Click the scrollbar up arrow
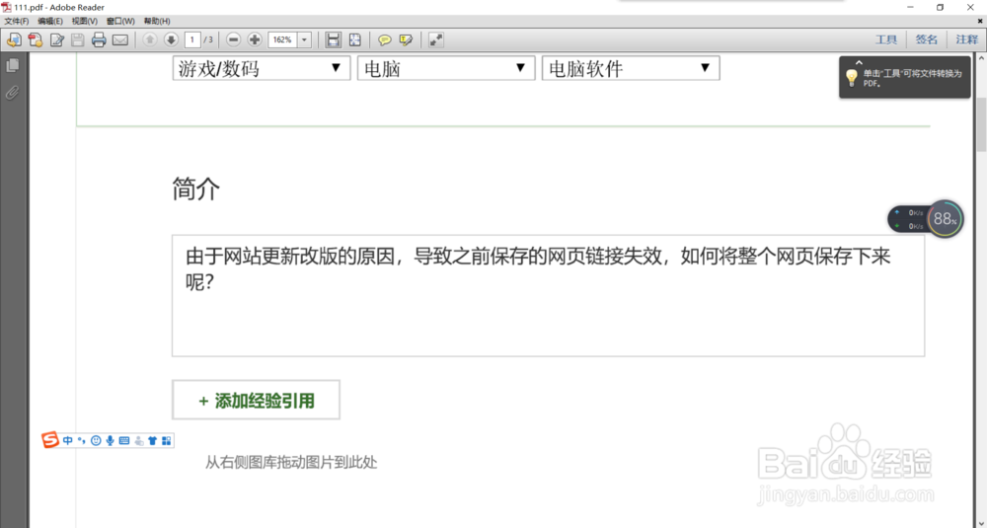987x528 pixels. (x=981, y=58)
